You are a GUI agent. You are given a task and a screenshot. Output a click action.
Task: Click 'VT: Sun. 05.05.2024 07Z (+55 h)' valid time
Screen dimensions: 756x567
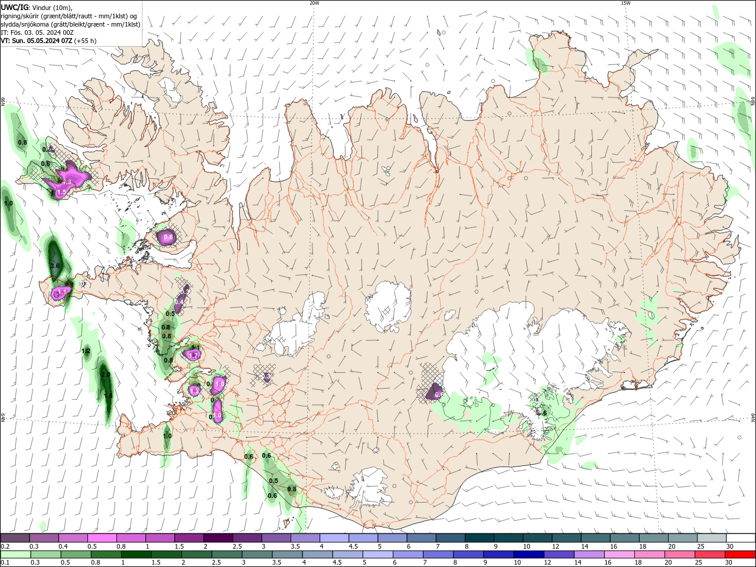[48, 41]
